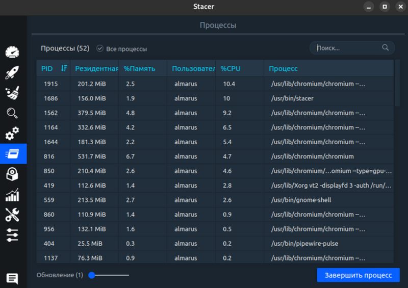Select the row with 332.6 MiB memory
The image size is (408, 288).
tap(215, 127)
